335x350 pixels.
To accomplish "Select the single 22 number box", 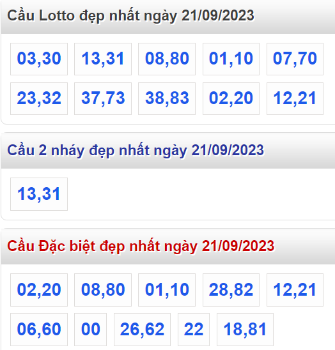I will (194, 329).
